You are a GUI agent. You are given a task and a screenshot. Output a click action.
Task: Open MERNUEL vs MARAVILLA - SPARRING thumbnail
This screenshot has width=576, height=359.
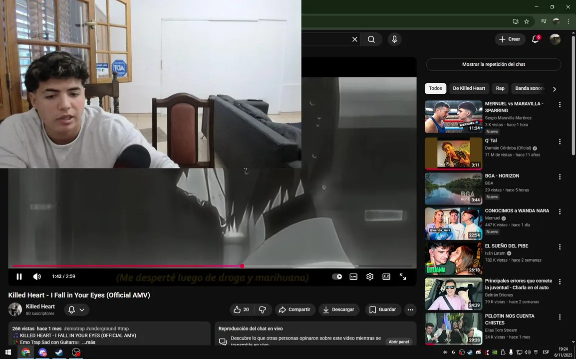pos(453,117)
